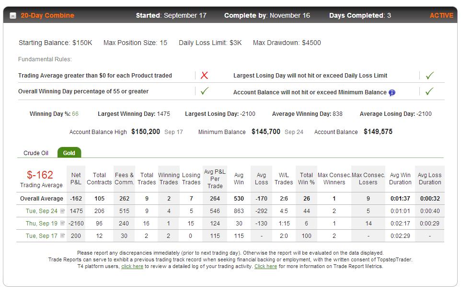Click W/L Trades value 1:15 for Sep 19
The width and height of the screenshot is (461, 292).
click(x=284, y=223)
